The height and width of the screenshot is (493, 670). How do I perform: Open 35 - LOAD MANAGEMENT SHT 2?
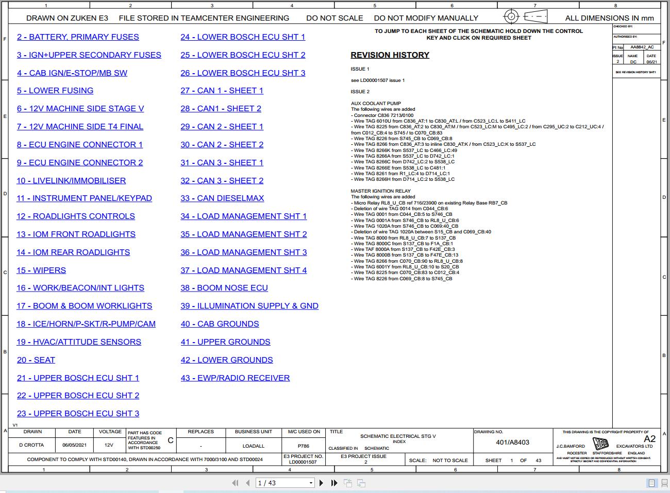click(x=244, y=234)
